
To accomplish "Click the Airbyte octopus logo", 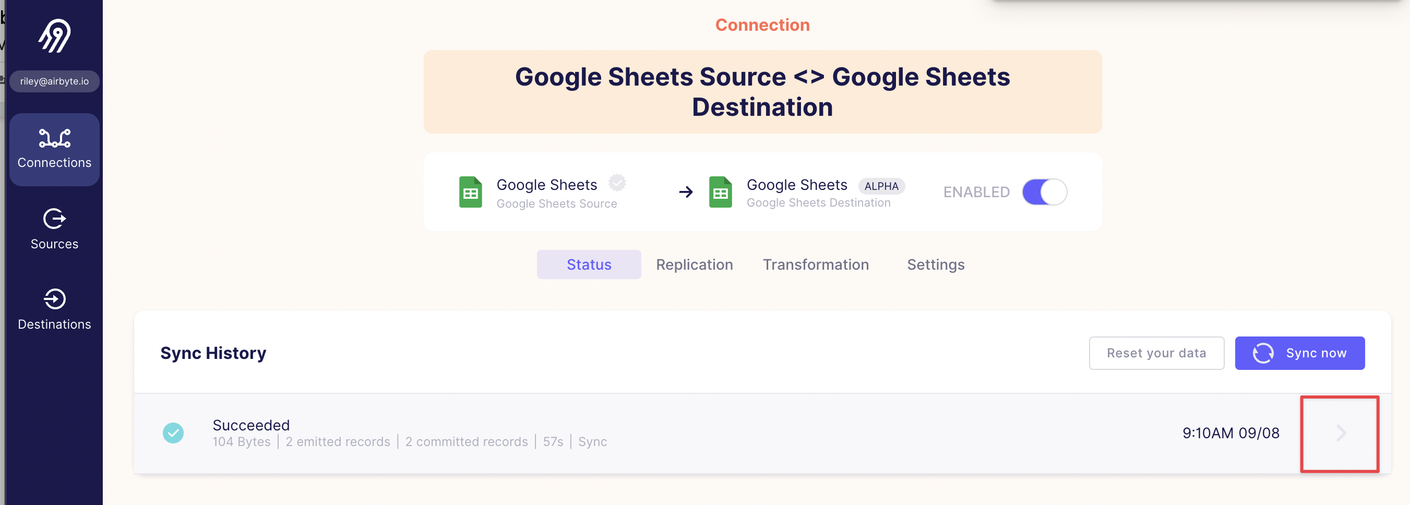I will point(54,34).
